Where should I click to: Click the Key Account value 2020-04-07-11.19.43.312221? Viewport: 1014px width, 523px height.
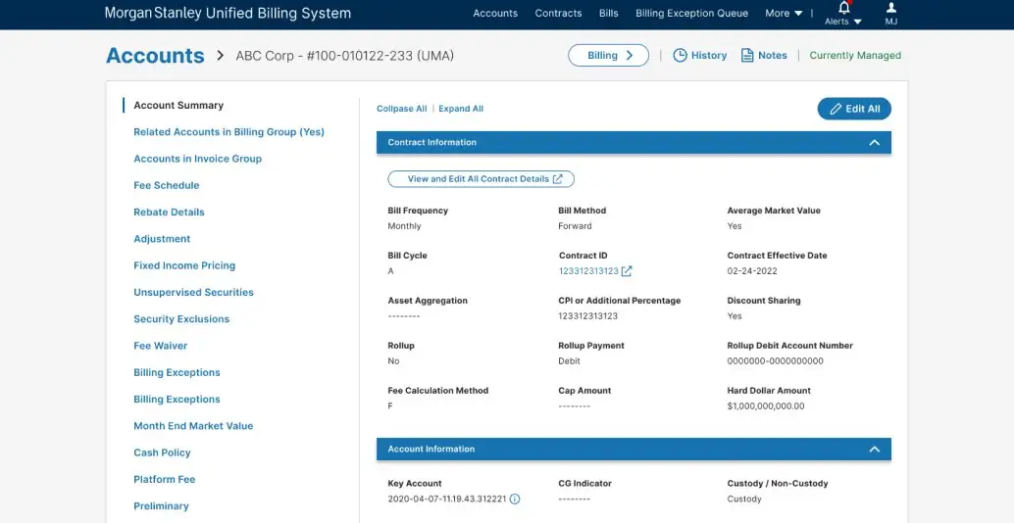(x=447, y=499)
